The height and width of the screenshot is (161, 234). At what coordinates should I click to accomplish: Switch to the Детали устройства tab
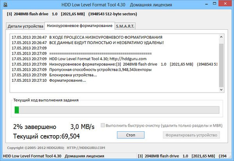point(25,27)
